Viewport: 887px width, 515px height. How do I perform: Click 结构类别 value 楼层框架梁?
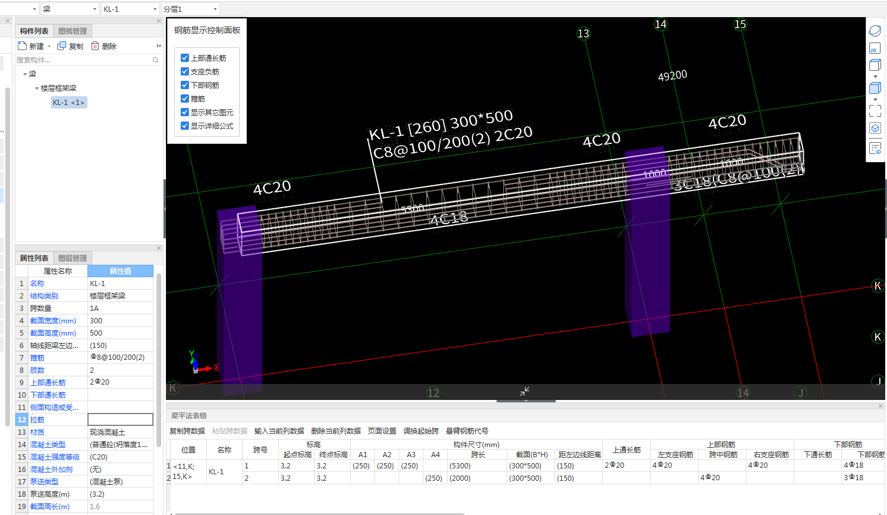coord(120,296)
